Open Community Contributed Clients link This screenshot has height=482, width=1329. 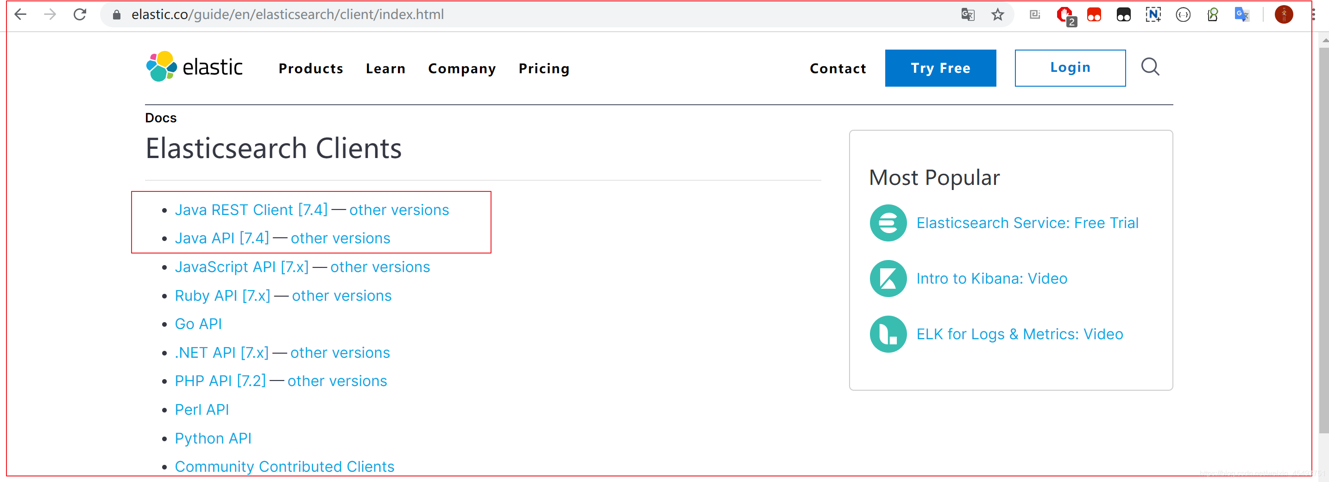(284, 467)
